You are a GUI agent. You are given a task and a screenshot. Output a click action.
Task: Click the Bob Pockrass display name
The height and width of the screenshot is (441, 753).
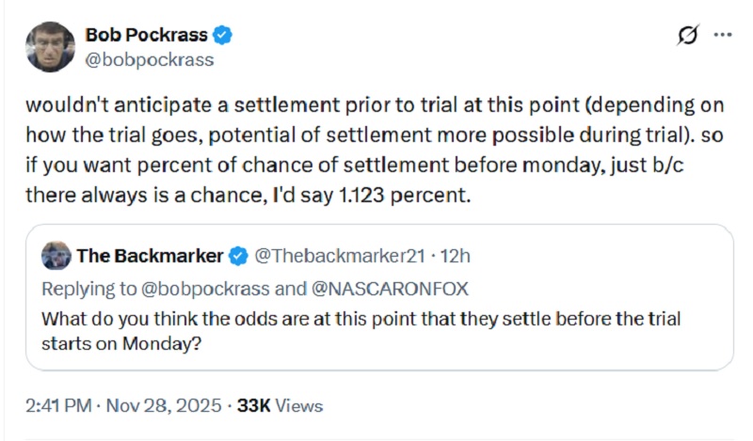click(x=145, y=36)
